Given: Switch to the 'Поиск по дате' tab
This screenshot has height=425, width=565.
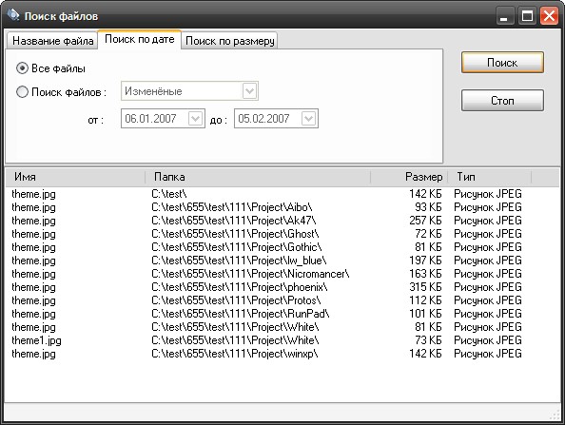Looking at the screenshot, I should tap(140, 39).
